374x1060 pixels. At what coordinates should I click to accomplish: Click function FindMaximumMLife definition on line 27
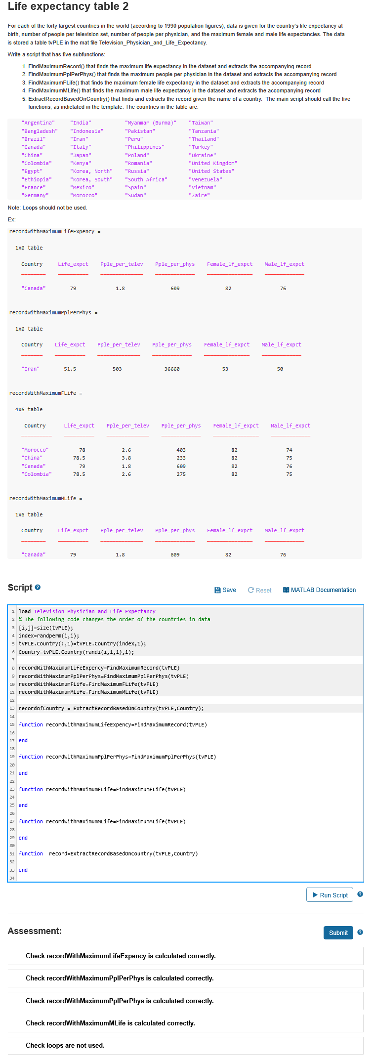click(102, 821)
